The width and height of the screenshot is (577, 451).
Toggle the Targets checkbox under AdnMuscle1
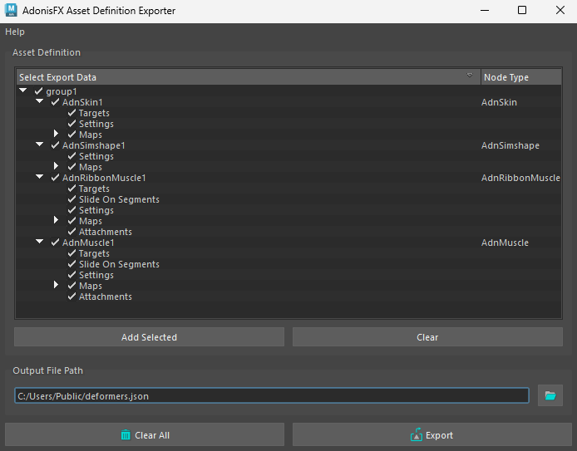pyautogui.click(x=72, y=253)
